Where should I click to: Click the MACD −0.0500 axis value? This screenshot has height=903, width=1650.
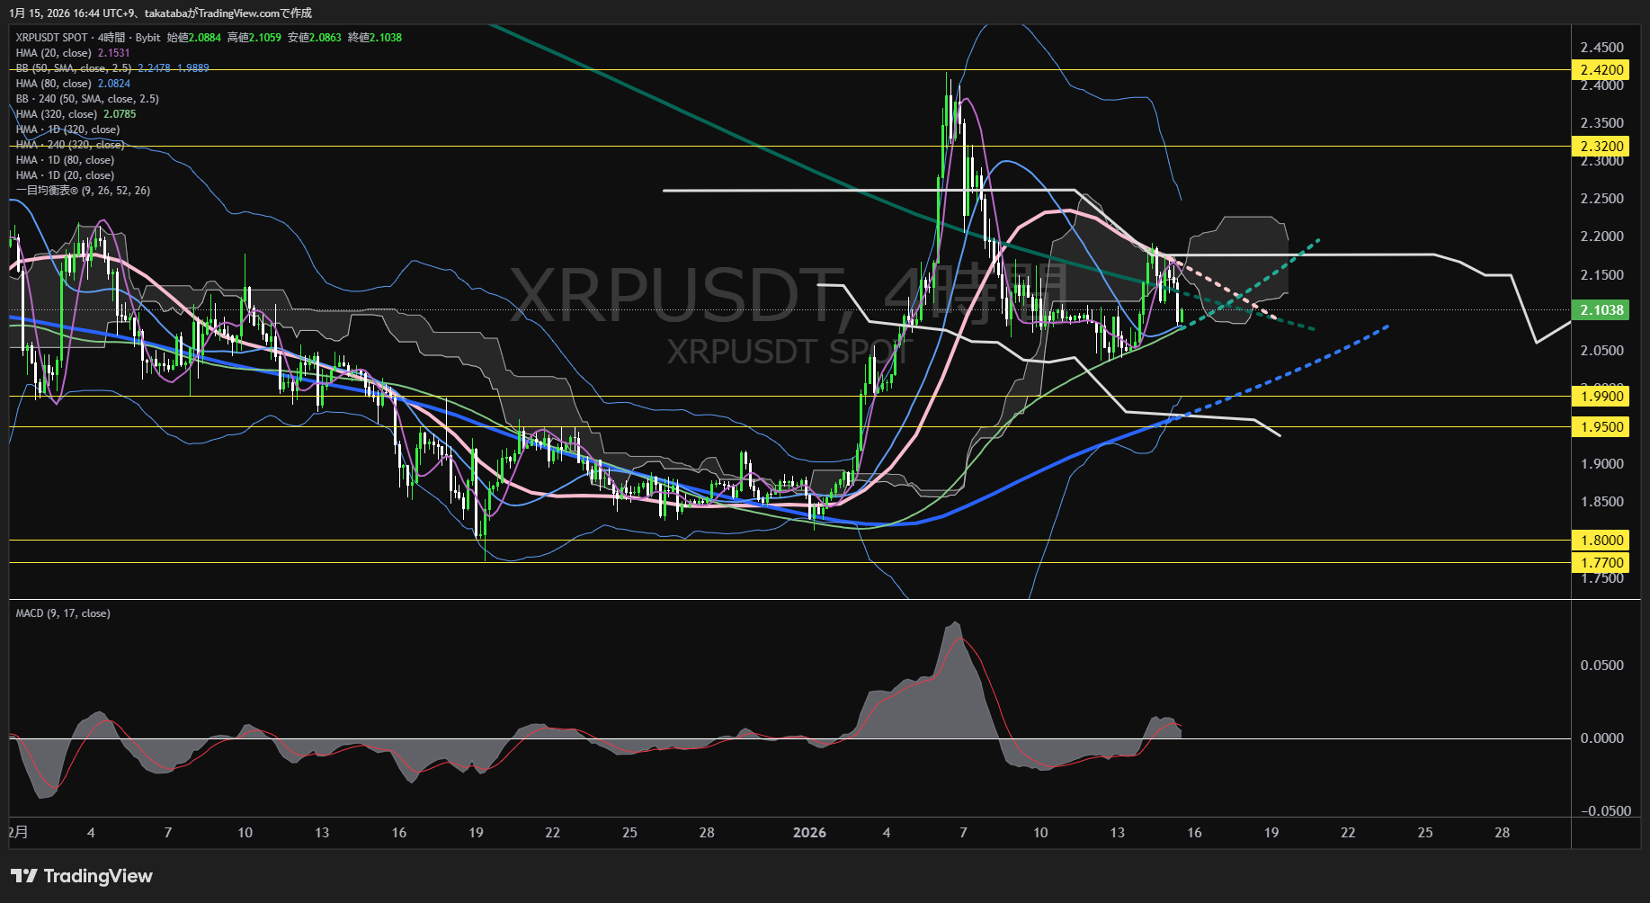pyautogui.click(x=1606, y=811)
